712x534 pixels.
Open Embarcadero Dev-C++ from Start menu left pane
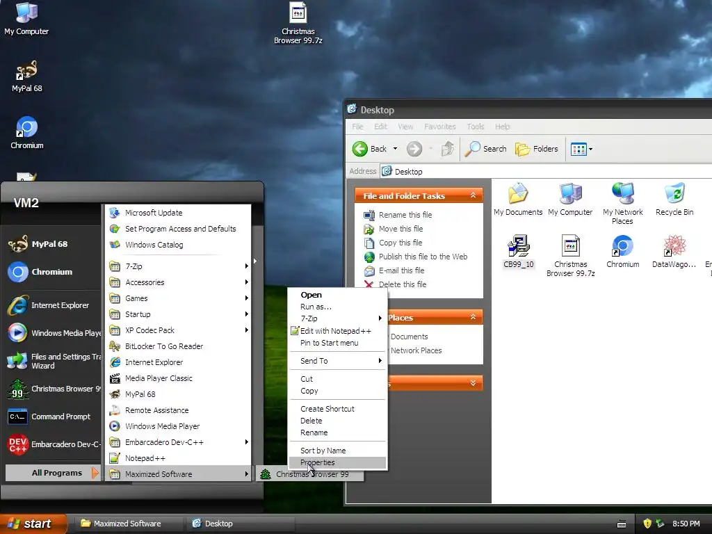[53, 444]
